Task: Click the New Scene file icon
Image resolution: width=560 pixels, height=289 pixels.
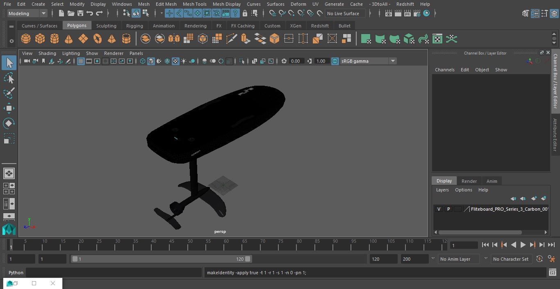Action: pyautogui.click(x=61, y=14)
